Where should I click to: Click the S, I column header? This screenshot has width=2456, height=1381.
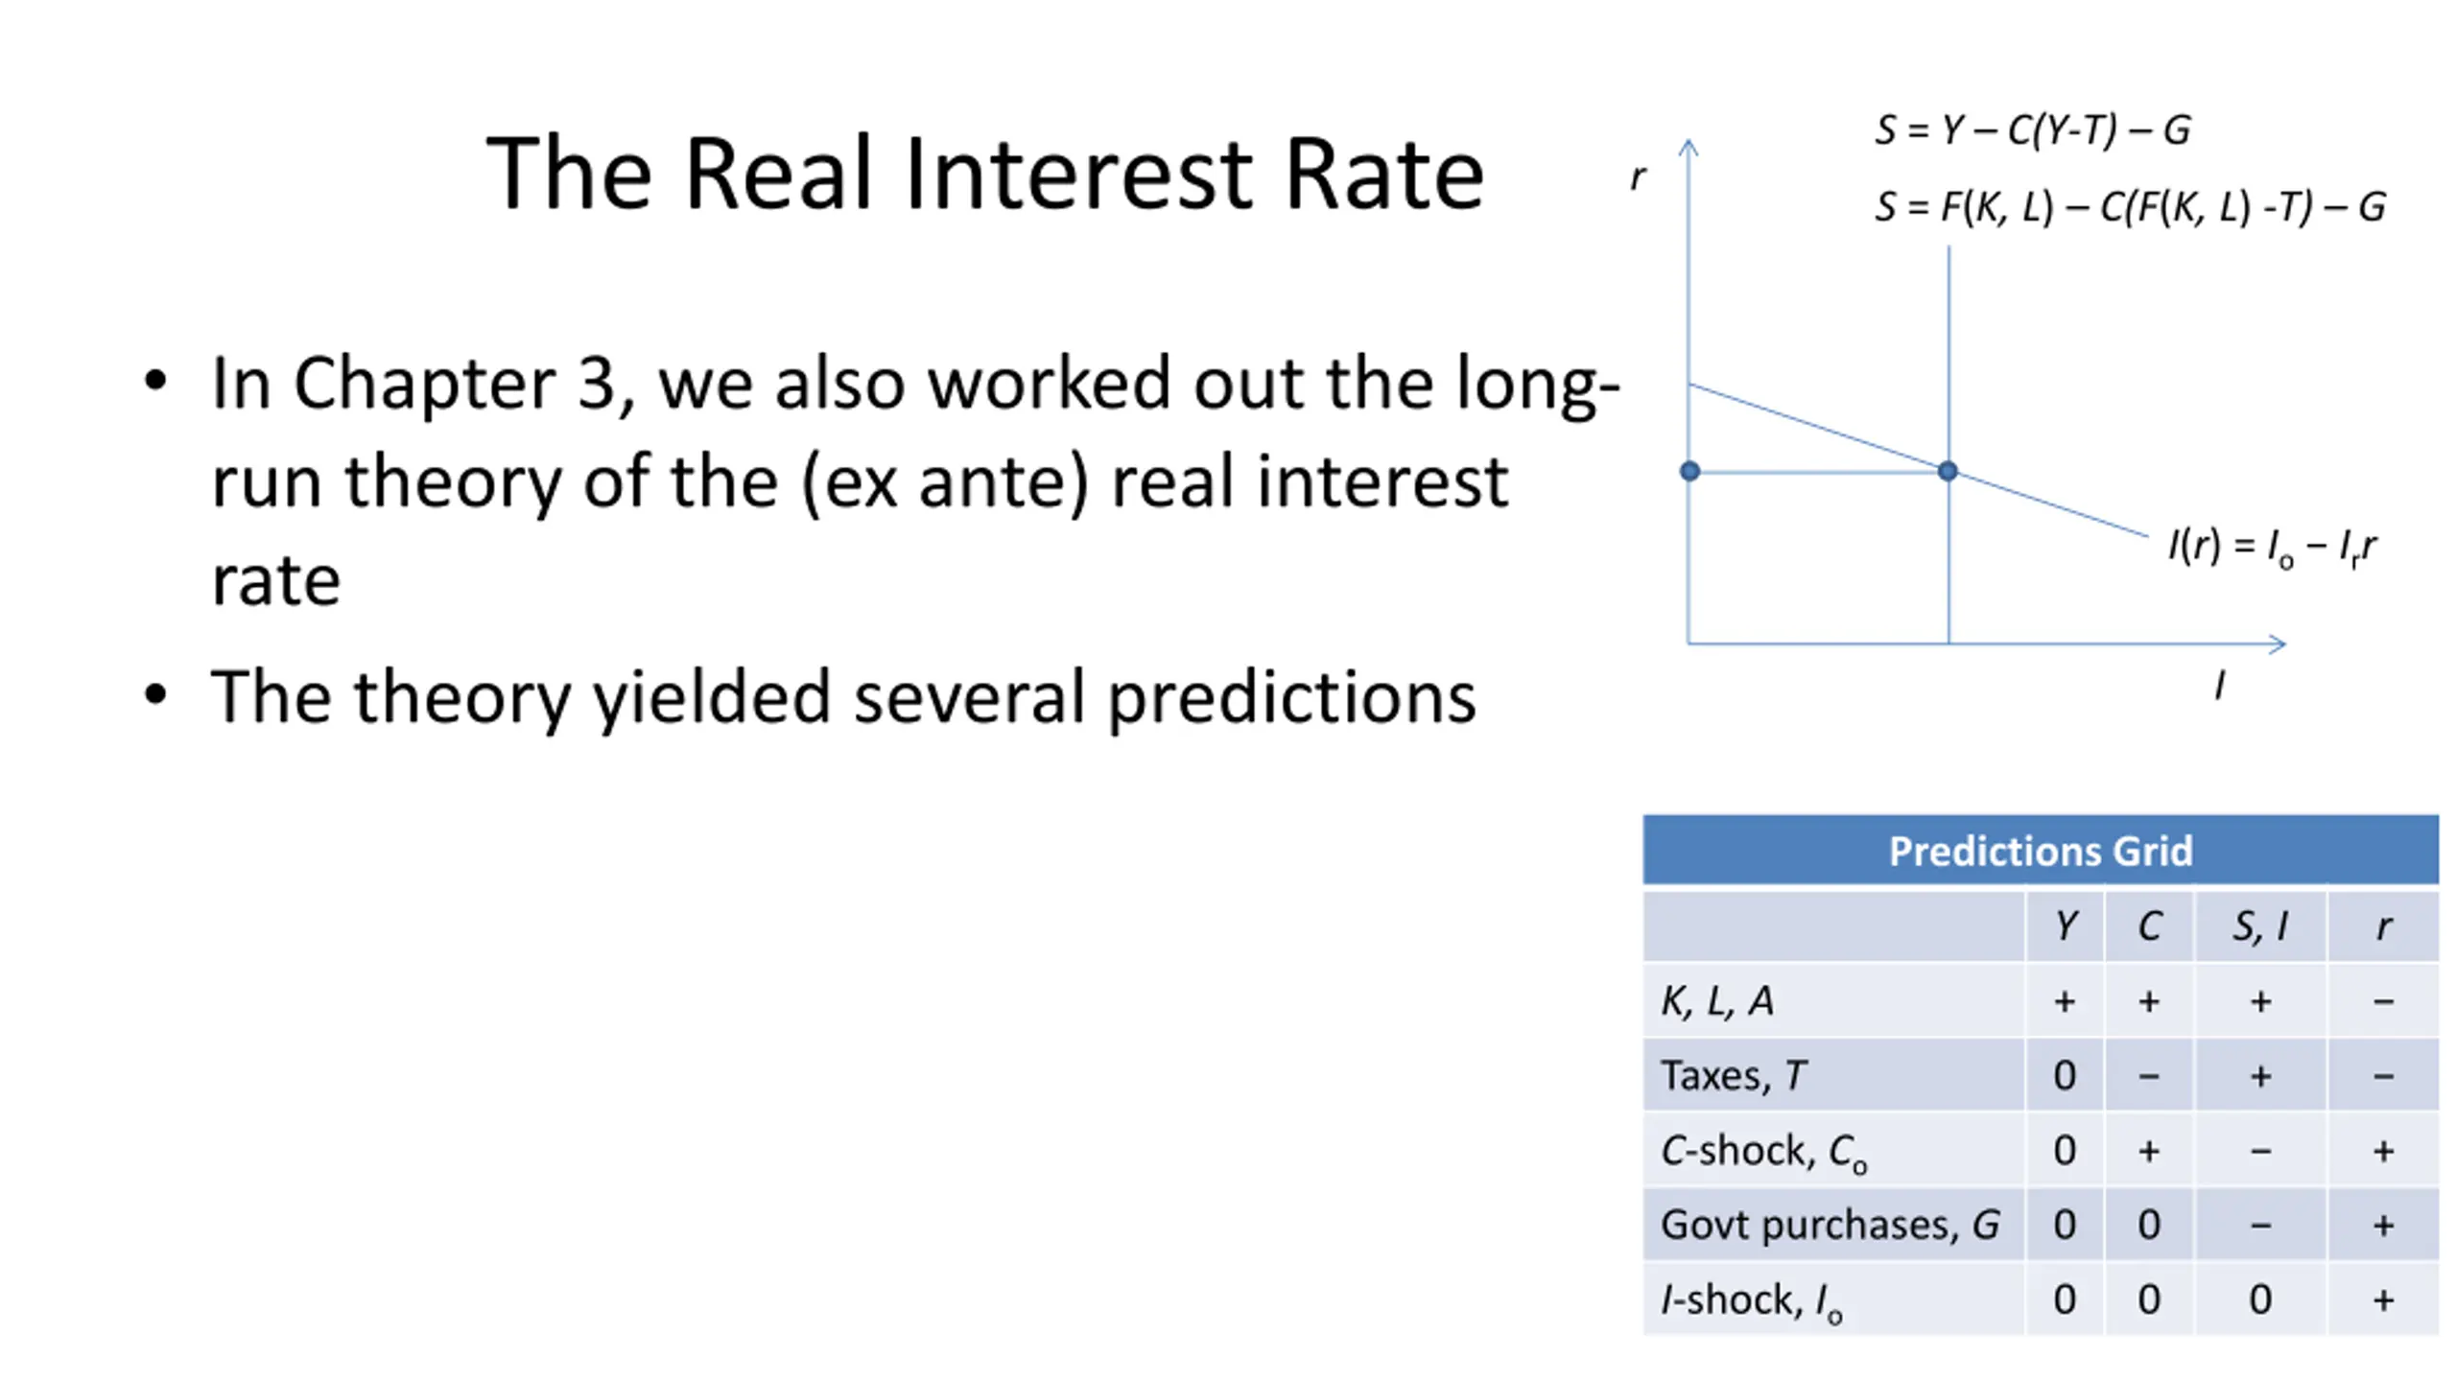(x=2259, y=926)
